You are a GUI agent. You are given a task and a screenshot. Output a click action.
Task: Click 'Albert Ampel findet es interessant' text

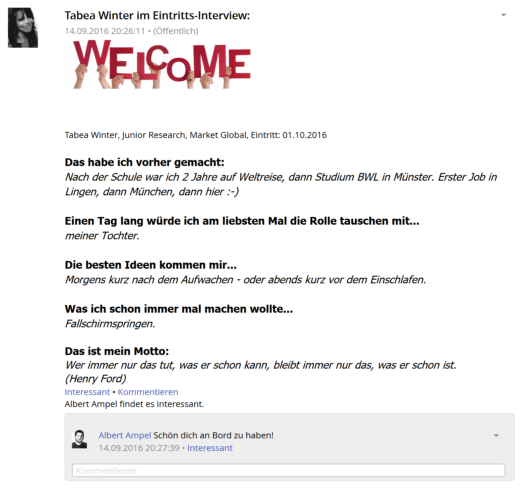[134, 404]
